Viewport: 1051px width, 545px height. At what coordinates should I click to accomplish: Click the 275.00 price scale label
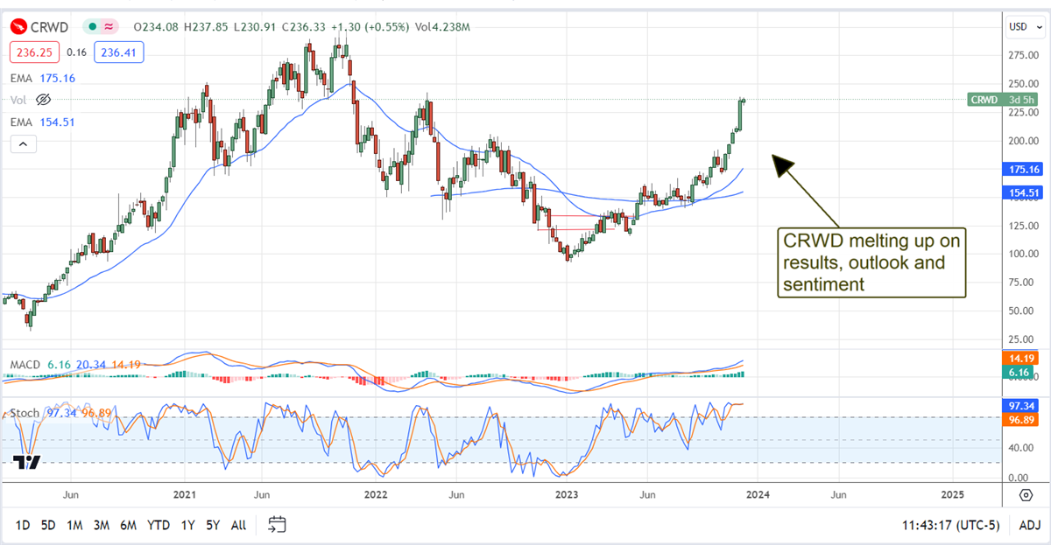(1024, 55)
